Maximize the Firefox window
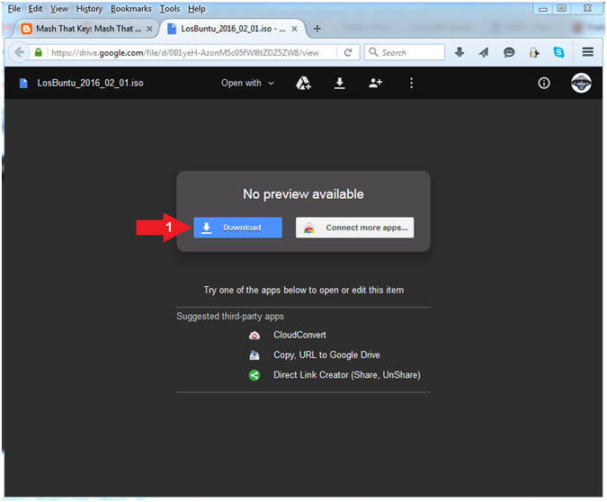This screenshot has height=502, width=607. click(562, 8)
